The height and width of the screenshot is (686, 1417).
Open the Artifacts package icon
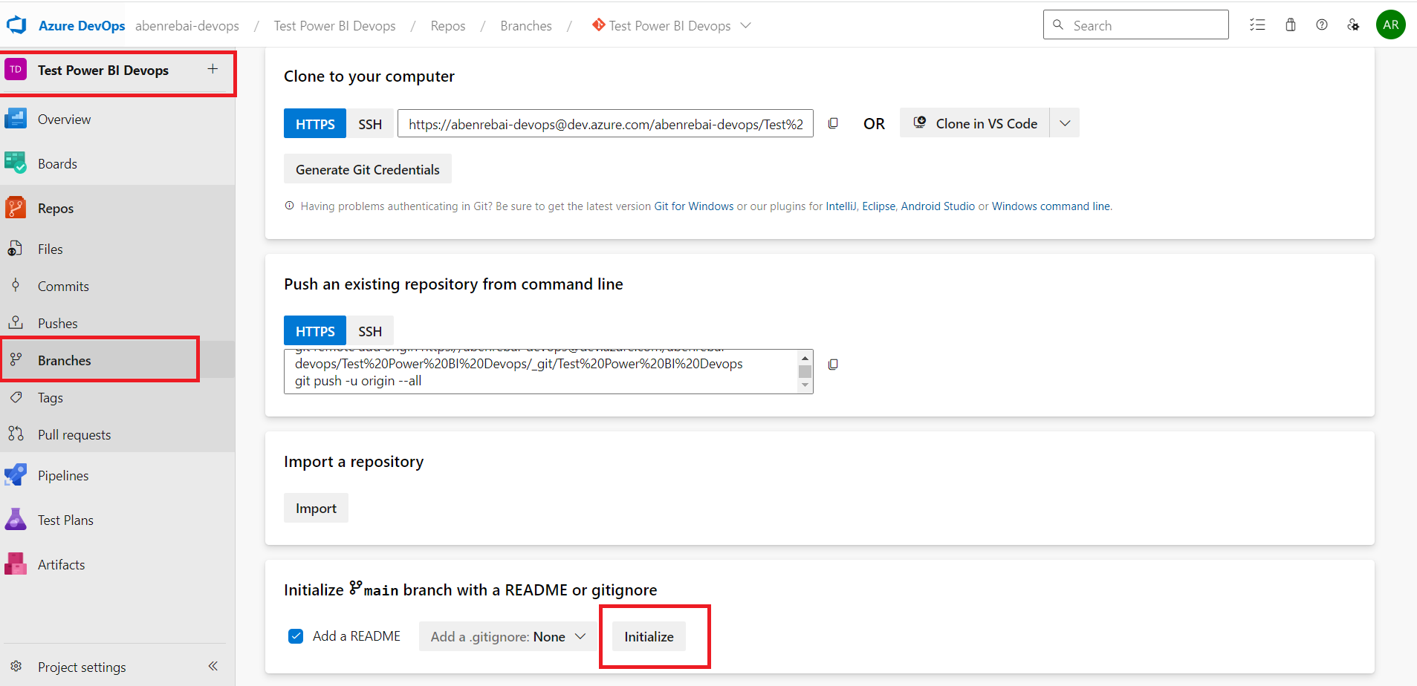[x=16, y=564]
